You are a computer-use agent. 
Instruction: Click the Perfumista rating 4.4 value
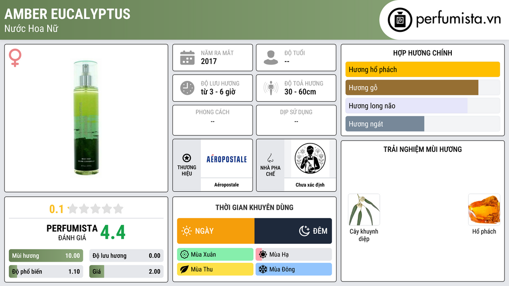[113, 232]
